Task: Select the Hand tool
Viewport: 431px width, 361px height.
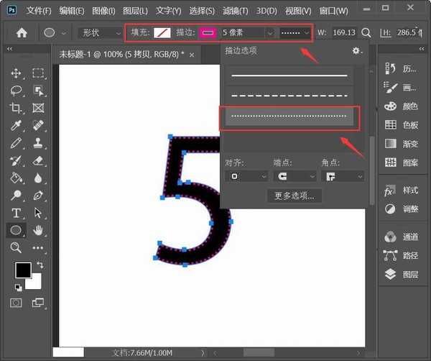Action: [x=38, y=230]
